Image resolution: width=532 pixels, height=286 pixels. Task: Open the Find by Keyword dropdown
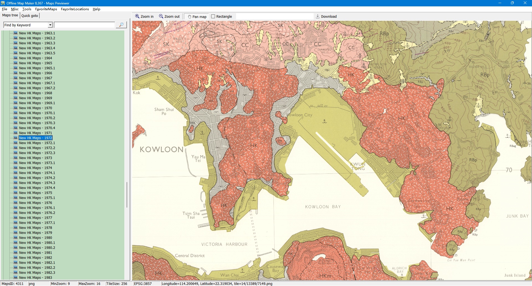point(50,25)
